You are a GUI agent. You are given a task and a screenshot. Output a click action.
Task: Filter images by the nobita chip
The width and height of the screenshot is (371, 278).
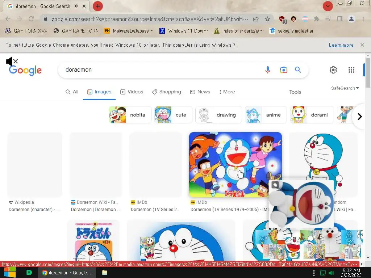pos(130,115)
